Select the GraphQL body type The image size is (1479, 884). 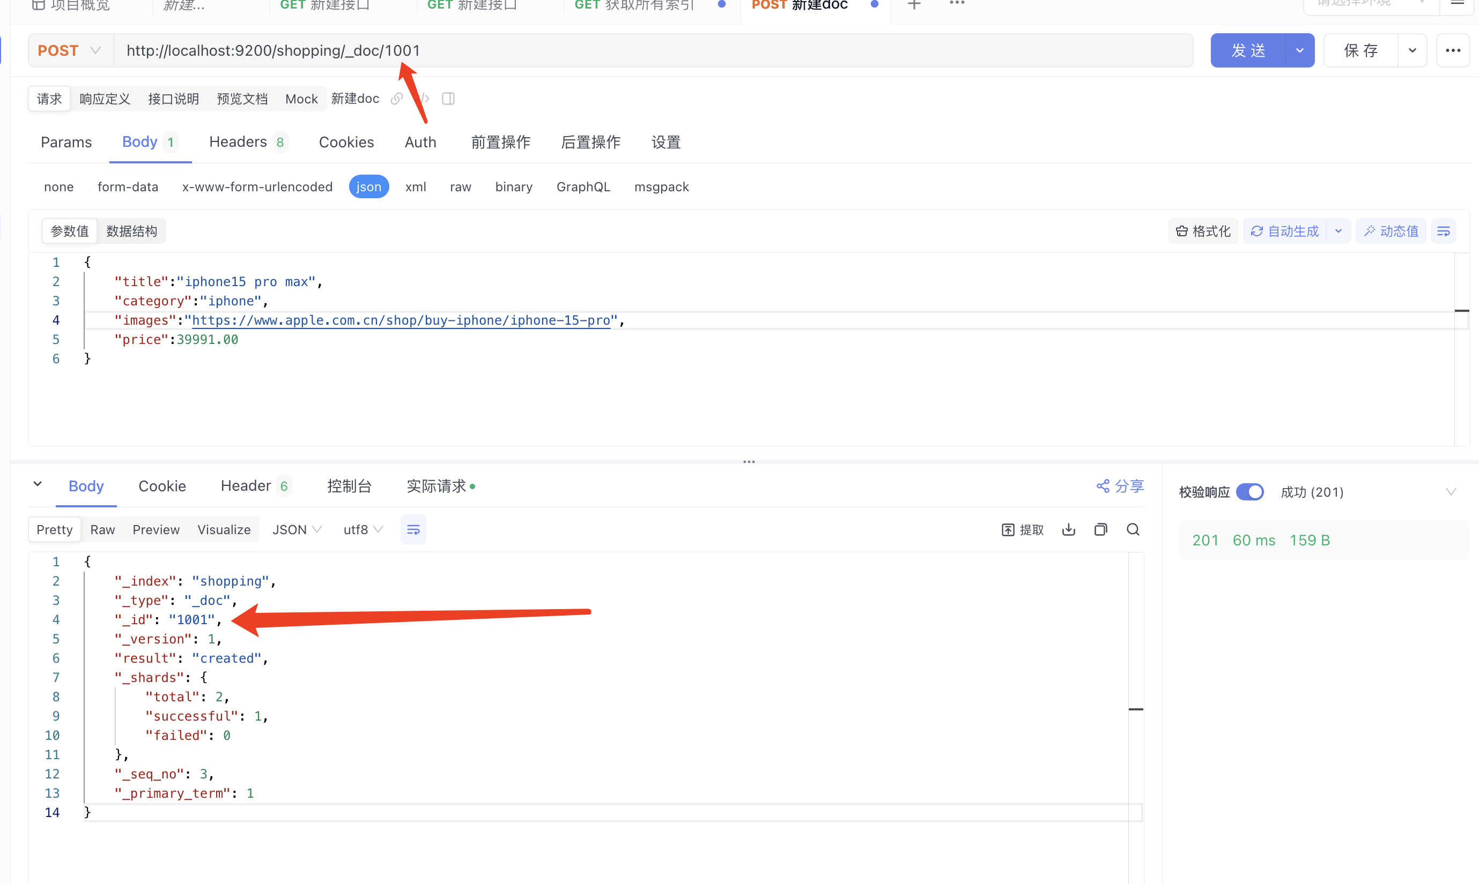(583, 187)
